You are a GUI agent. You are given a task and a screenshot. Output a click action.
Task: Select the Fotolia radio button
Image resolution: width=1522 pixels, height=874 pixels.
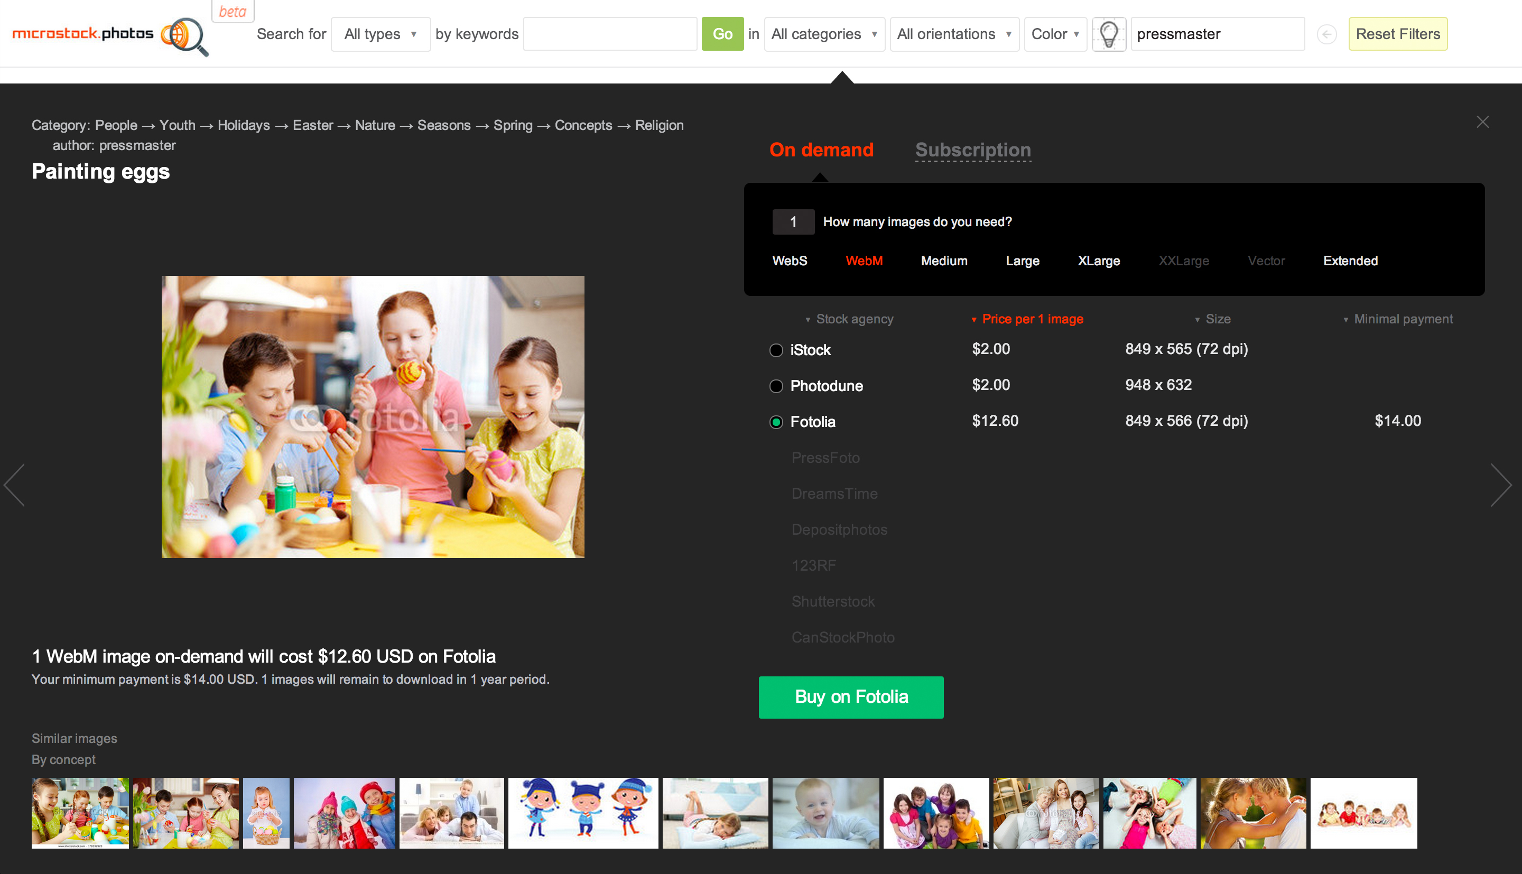tap(776, 422)
